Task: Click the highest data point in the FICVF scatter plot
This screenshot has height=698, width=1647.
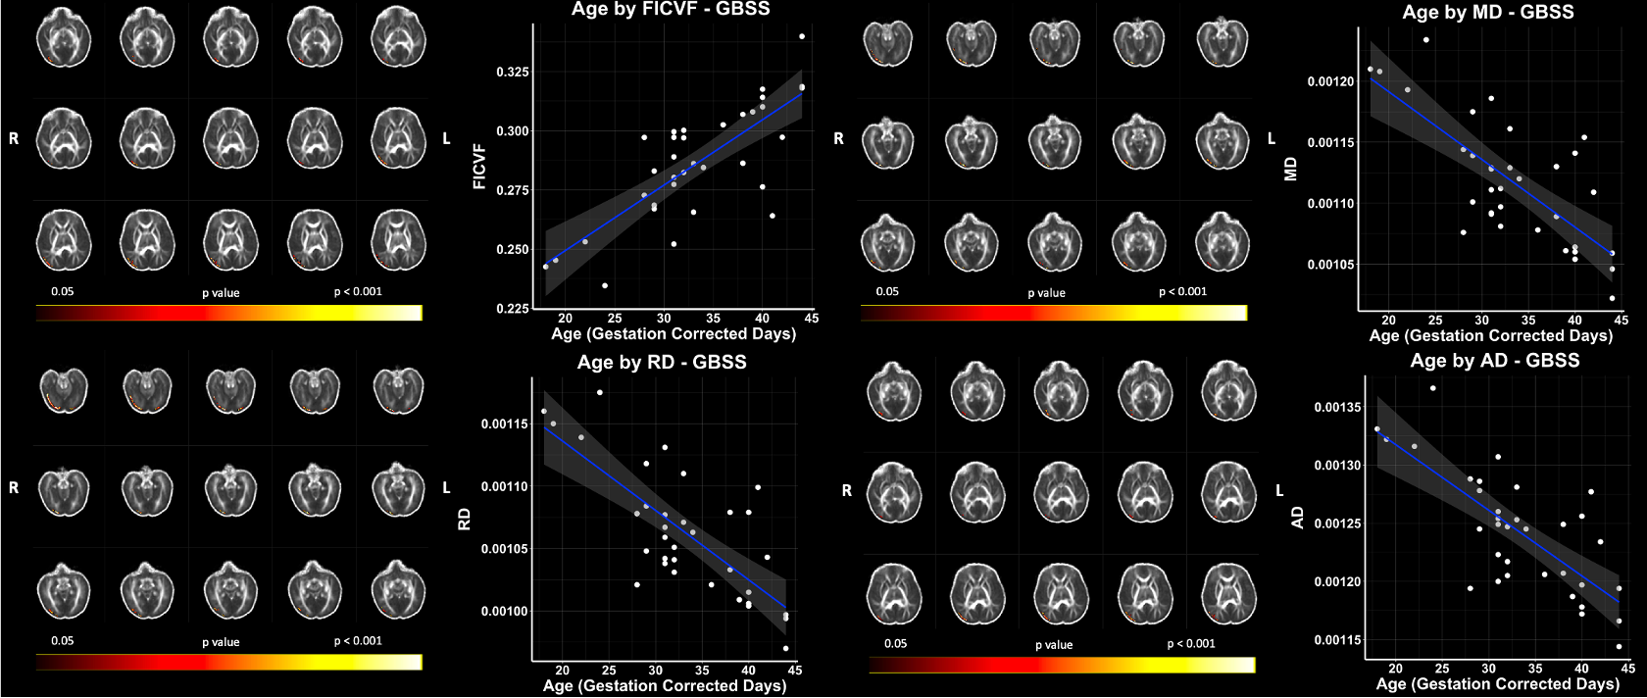Action: [x=802, y=36]
